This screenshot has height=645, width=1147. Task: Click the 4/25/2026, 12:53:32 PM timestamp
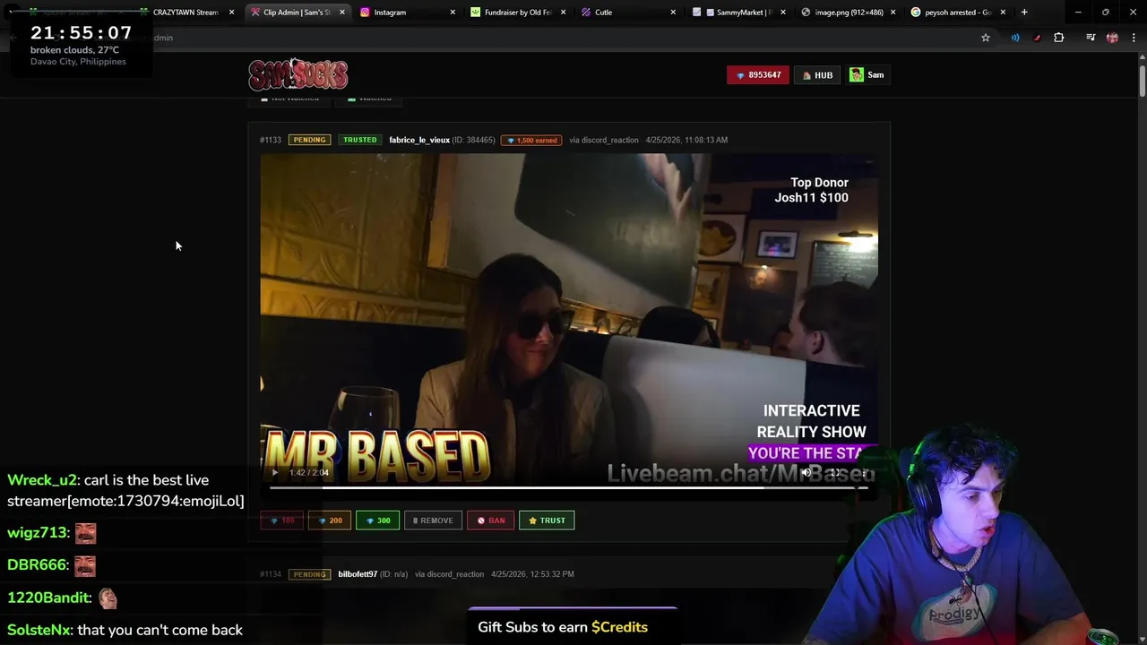click(532, 574)
